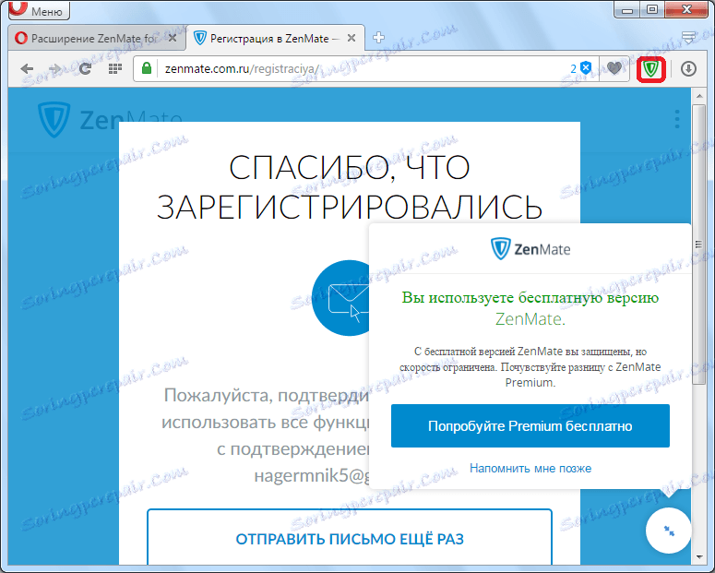Click the green padlock security icon

click(147, 69)
